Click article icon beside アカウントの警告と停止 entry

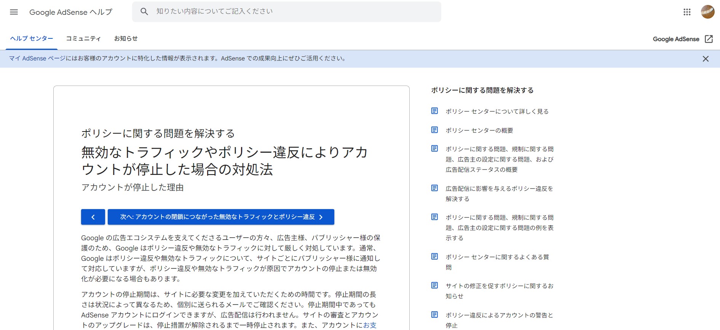point(434,314)
